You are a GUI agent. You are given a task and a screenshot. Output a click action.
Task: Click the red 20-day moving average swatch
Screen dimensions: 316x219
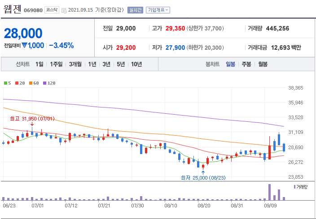click(x=17, y=83)
